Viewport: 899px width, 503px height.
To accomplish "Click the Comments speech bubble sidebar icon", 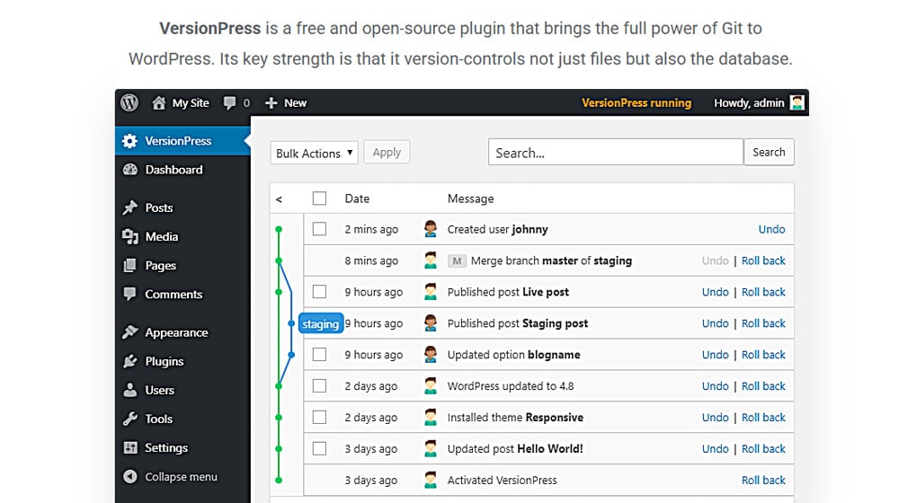I will pyautogui.click(x=130, y=294).
